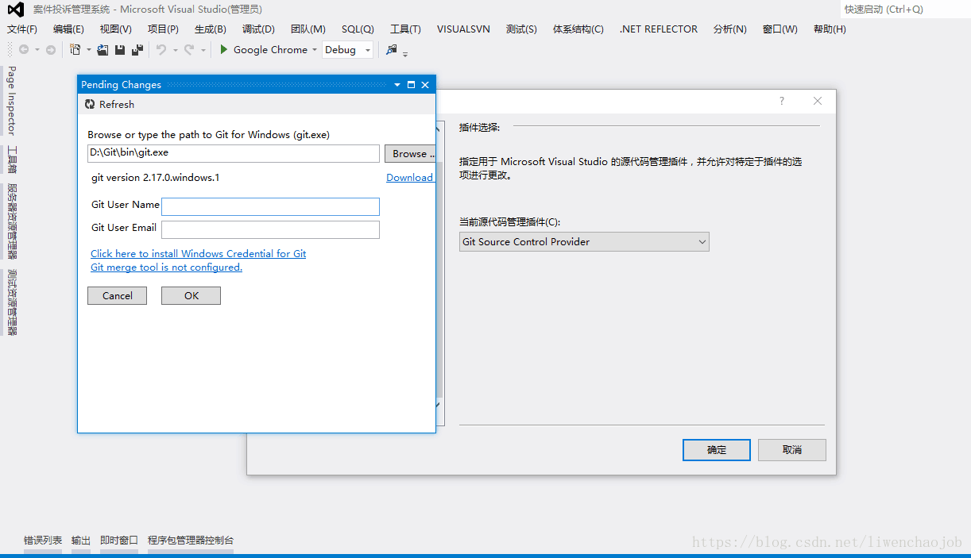Image resolution: width=971 pixels, height=558 pixels.
Task: Switch to the 输出 bottom tab
Action: click(x=81, y=540)
